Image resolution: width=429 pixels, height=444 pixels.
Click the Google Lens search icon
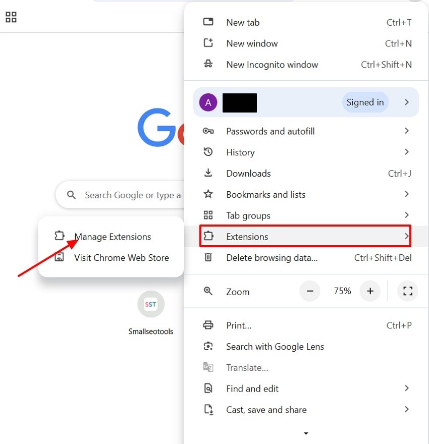coord(208,346)
